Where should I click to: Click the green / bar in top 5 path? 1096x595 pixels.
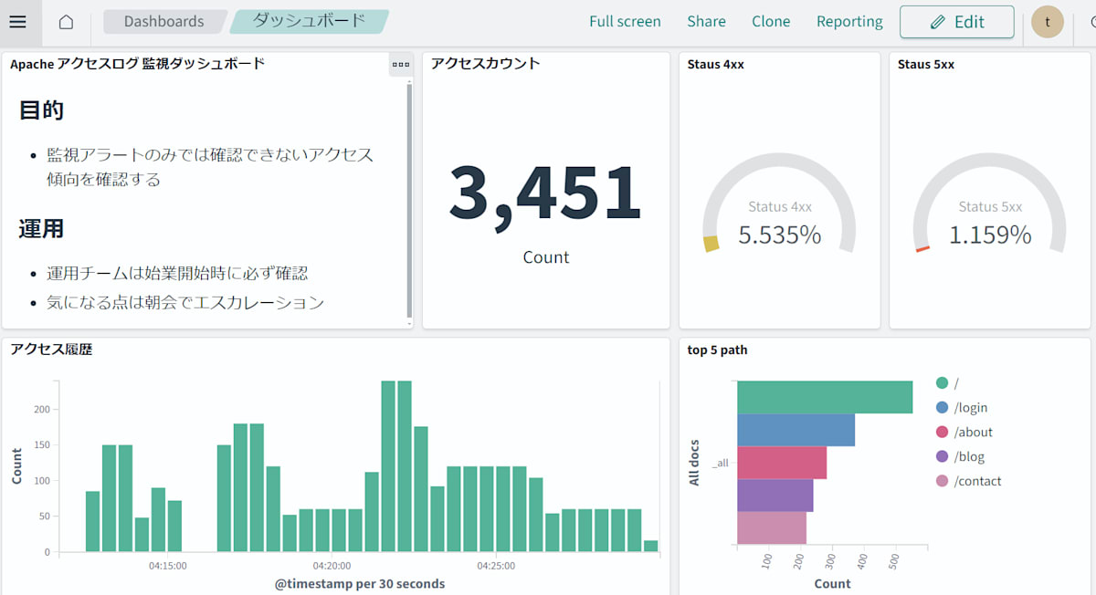click(x=825, y=397)
